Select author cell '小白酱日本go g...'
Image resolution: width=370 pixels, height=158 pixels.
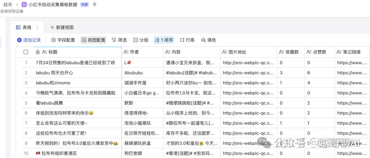(143, 93)
